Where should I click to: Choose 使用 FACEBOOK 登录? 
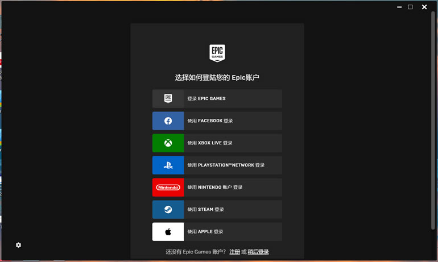click(217, 121)
